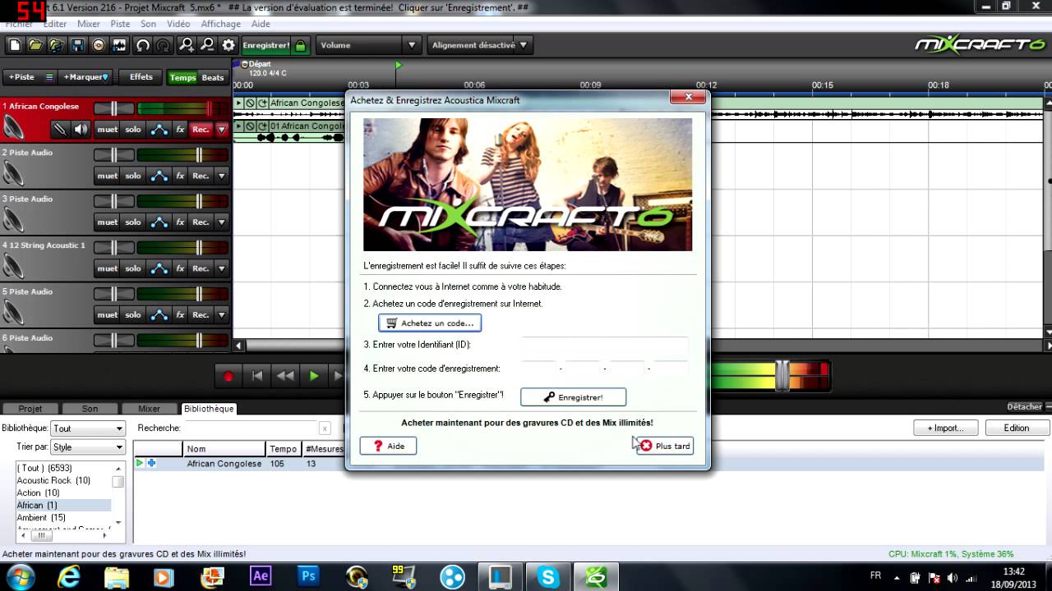Add a sound file with the music folder icon
The image size is (1052, 591).
point(57,45)
